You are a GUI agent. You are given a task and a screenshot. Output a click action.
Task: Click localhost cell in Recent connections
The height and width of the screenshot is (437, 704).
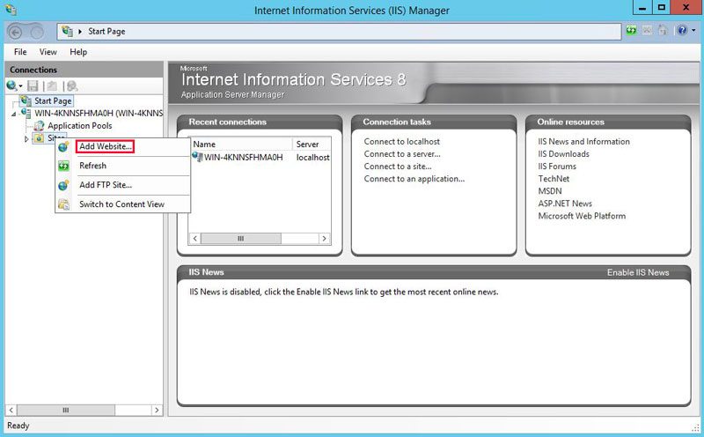(x=313, y=158)
